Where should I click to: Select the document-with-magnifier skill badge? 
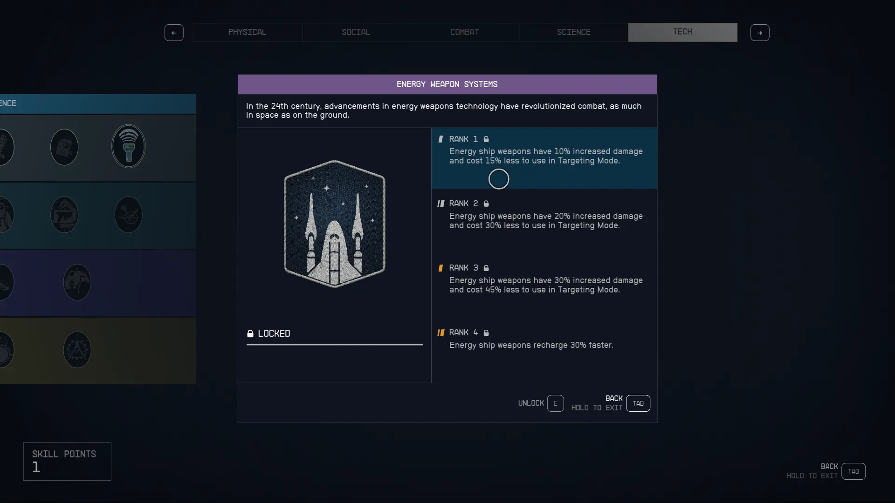point(64,147)
